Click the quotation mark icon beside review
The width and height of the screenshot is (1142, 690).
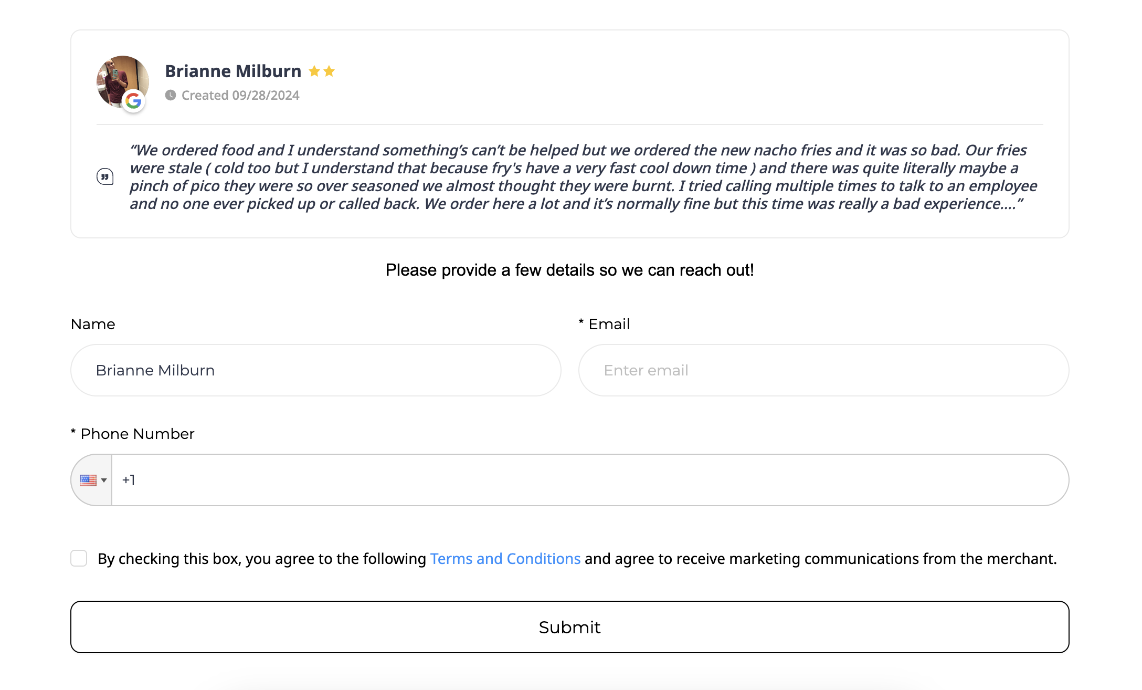pyautogui.click(x=105, y=176)
